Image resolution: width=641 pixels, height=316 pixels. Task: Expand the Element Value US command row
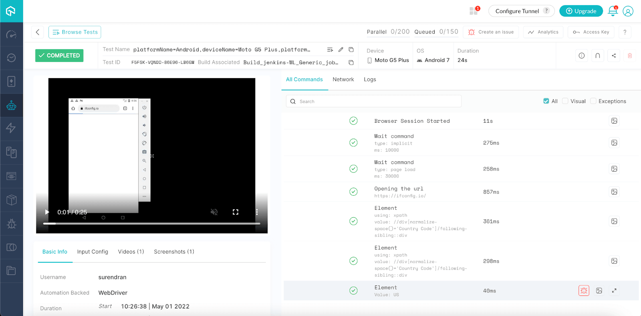(x=614, y=291)
